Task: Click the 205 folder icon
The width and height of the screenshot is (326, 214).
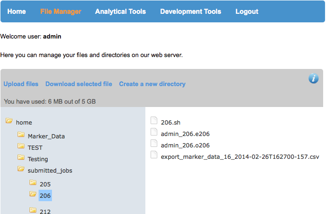Action: (x=32, y=183)
